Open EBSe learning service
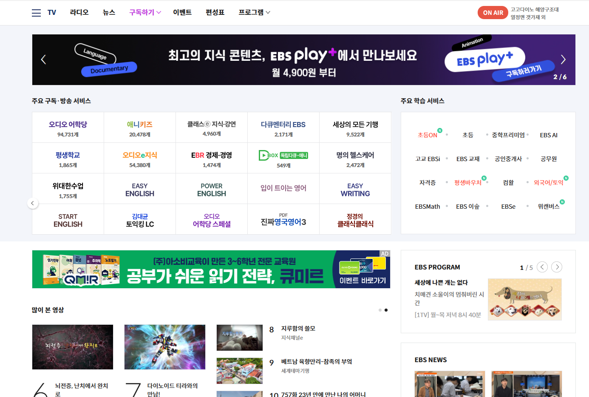 pyautogui.click(x=508, y=206)
